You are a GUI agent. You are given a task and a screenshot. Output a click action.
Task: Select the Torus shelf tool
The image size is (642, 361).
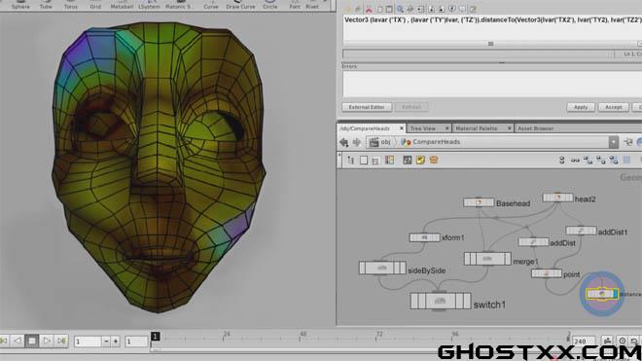click(70, 5)
